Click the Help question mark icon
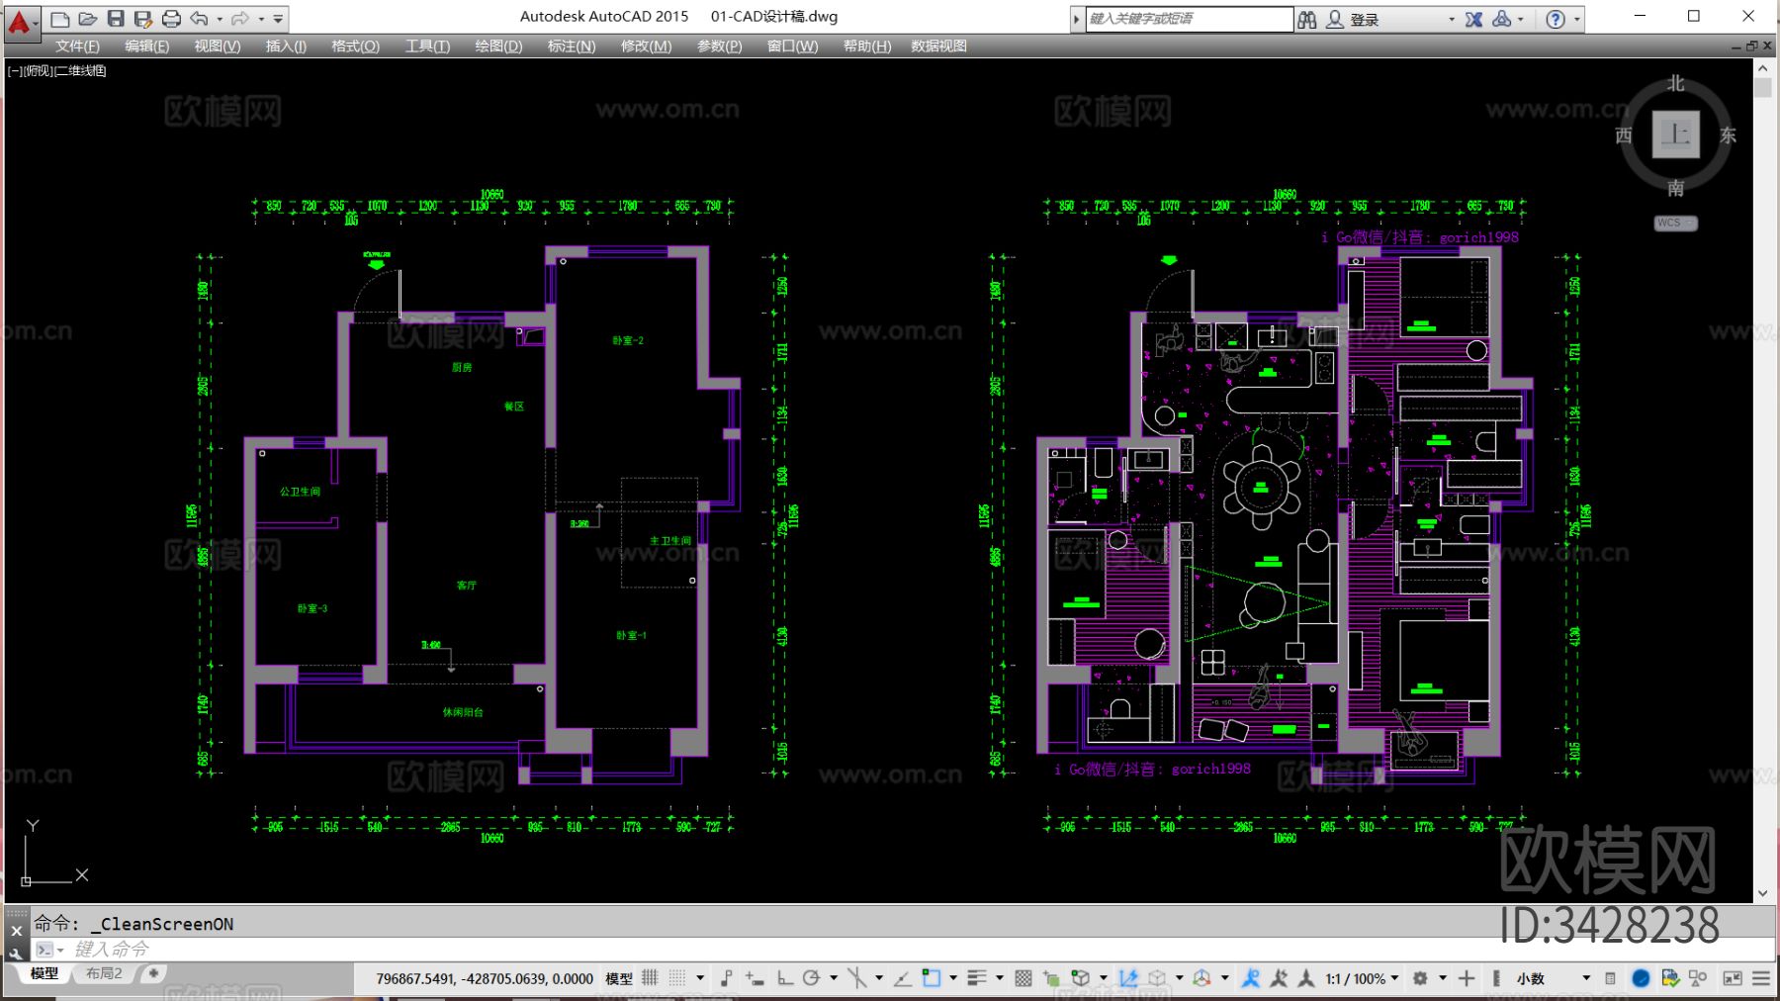Image resolution: width=1780 pixels, height=1001 pixels. coord(1556,20)
